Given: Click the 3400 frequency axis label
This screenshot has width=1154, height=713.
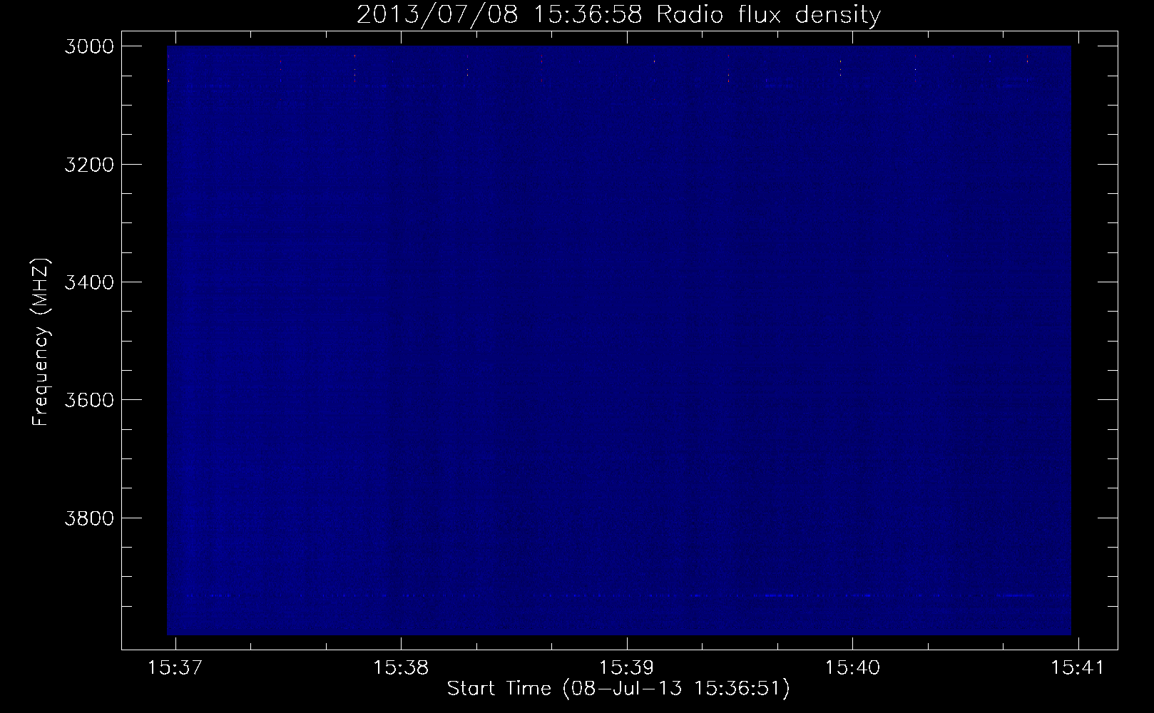Looking at the screenshot, I should [x=88, y=282].
